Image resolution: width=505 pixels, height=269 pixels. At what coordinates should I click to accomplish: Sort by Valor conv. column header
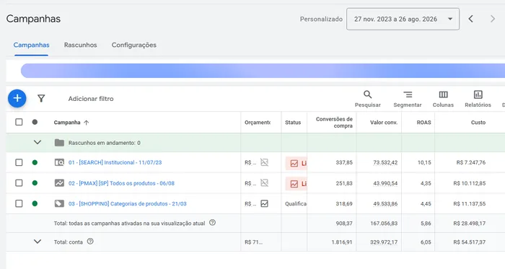[384, 123]
